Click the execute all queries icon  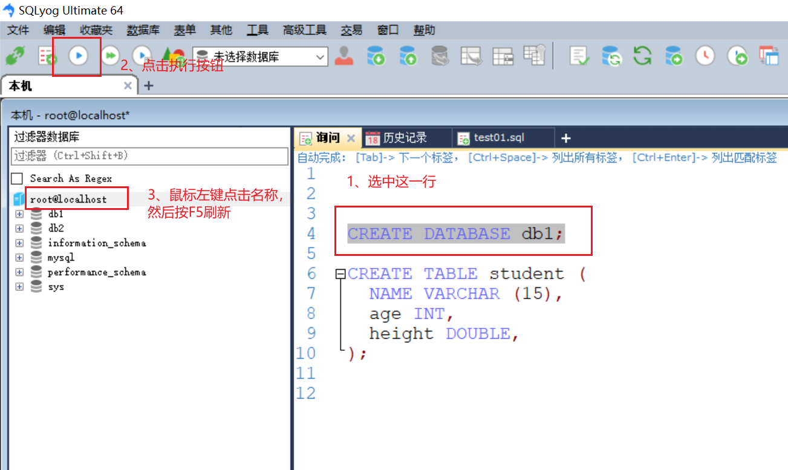[x=110, y=56]
